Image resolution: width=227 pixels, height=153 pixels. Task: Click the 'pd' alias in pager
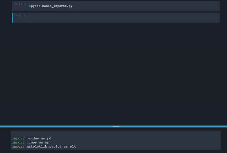click(49, 139)
